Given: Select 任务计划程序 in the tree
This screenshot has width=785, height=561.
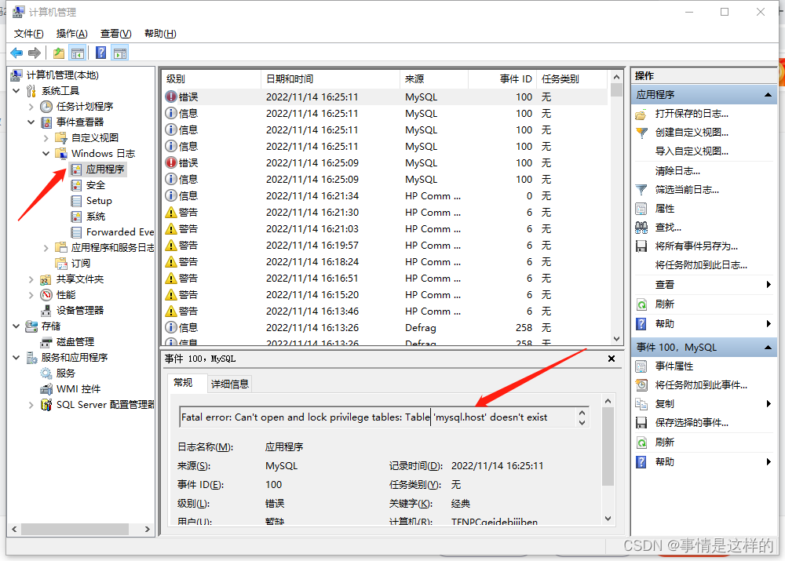Looking at the screenshot, I should [85, 106].
